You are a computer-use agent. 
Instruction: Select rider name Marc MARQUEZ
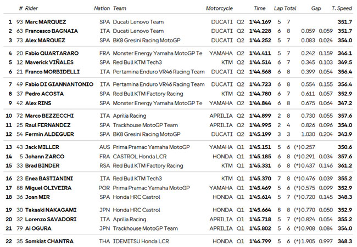46,22
